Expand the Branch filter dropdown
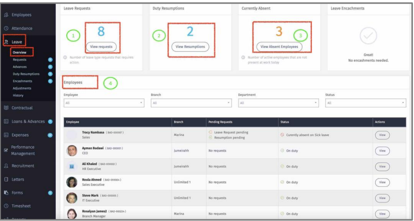The image size is (414, 221). click(x=191, y=103)
